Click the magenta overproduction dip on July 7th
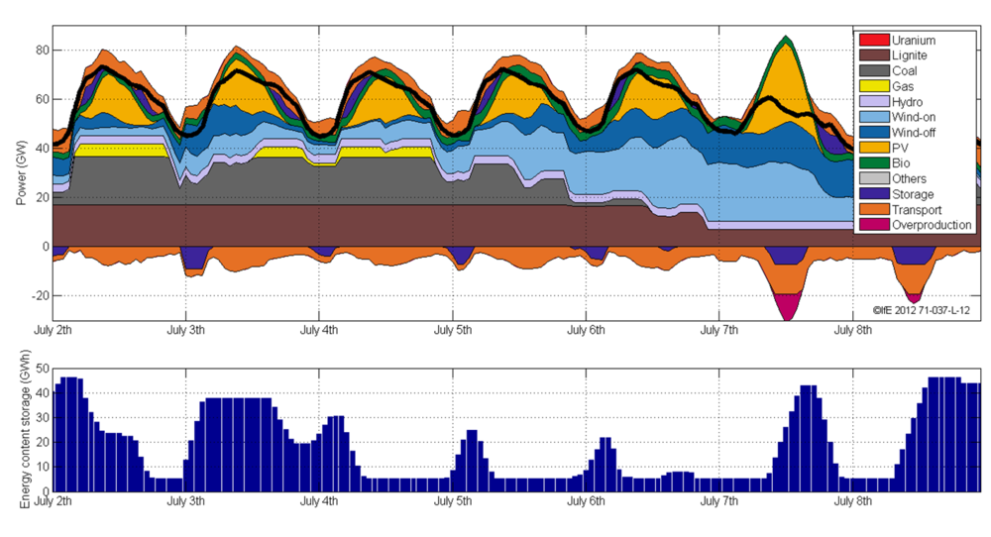Screen dimensions: 991x537 (x=788, y=305)
